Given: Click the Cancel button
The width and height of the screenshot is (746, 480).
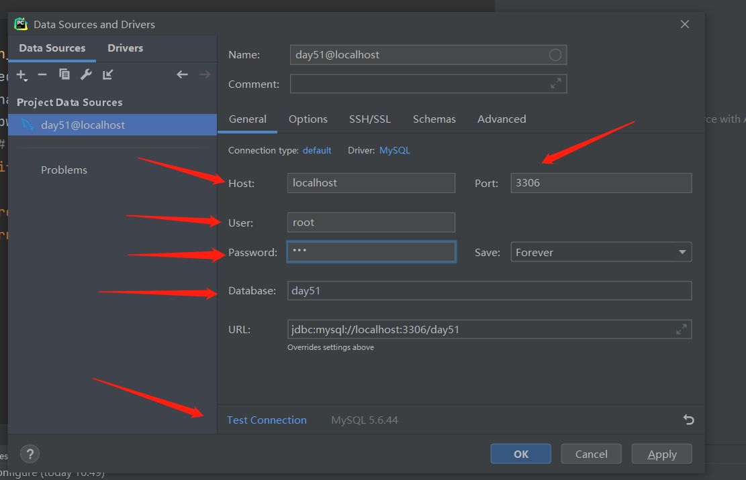Looking at the screenshot, I should pos(591,454).
